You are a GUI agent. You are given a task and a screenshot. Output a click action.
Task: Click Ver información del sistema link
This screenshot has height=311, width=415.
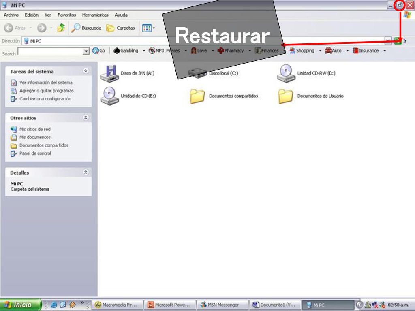(46, 83)
